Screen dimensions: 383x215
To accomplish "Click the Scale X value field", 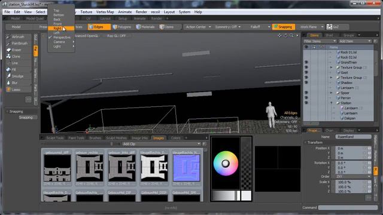I will pos(351,182).
